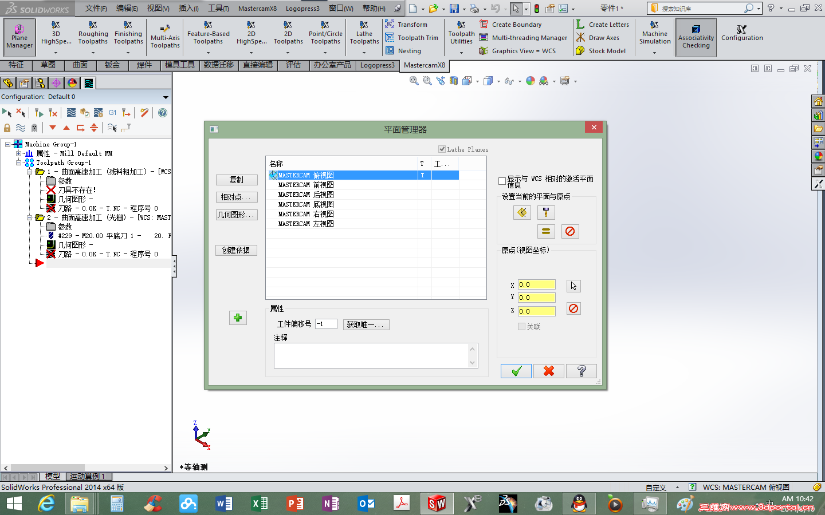Screen dimensions: 825x515
Task: Open the 编辑(E) menu
Action: coord(127,9)
